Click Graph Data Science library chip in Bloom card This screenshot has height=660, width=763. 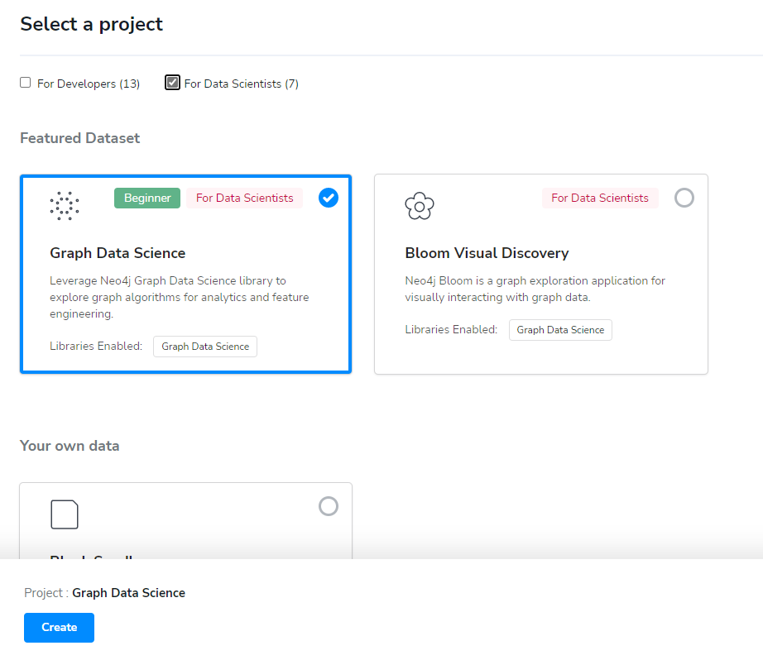coord(560,329)
